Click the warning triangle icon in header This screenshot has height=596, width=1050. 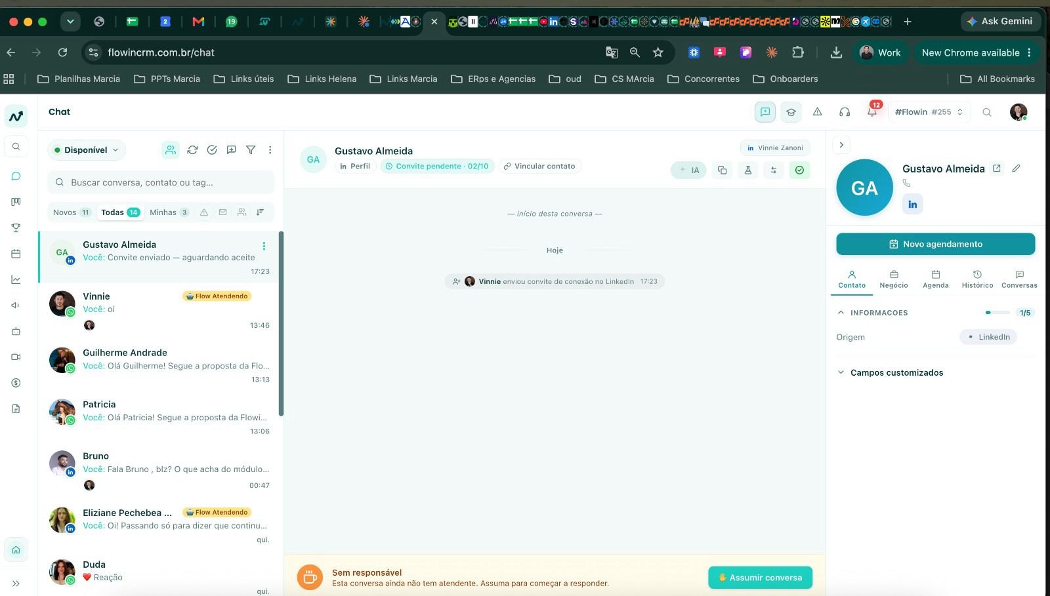click(x=817, y=112)
